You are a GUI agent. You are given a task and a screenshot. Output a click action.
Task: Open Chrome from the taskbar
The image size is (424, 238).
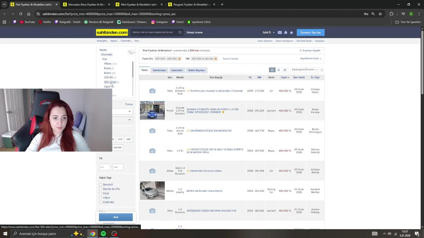[93, 234]
